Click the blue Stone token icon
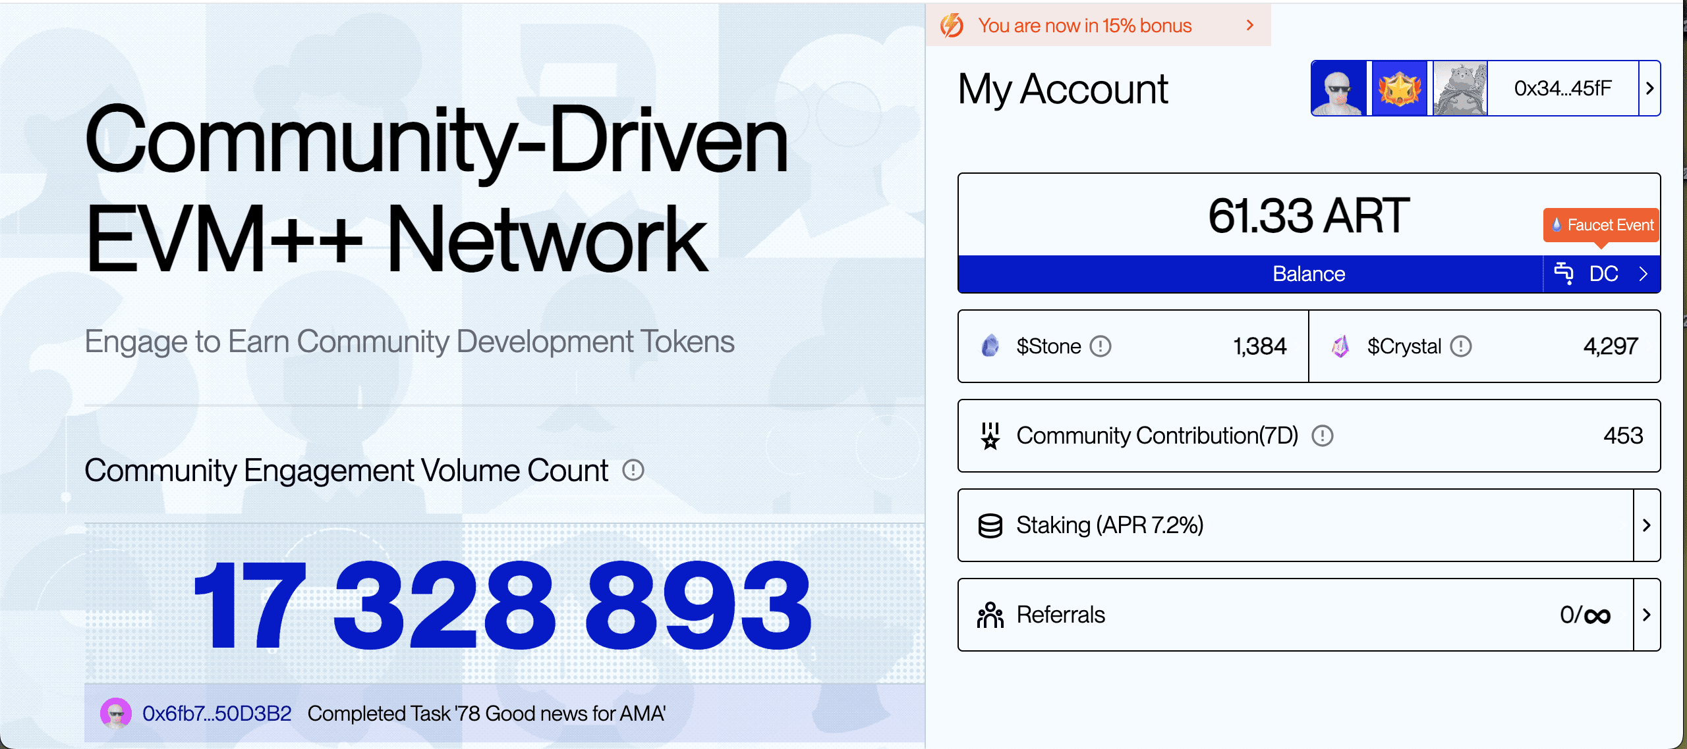 click(990, 346)
